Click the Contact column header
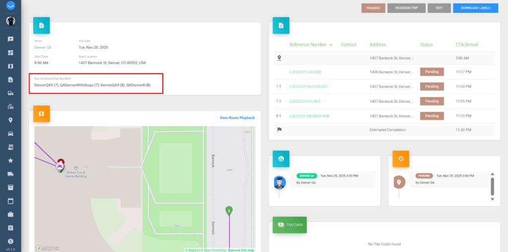Screen dimensions: 508x252 (349, 45)
